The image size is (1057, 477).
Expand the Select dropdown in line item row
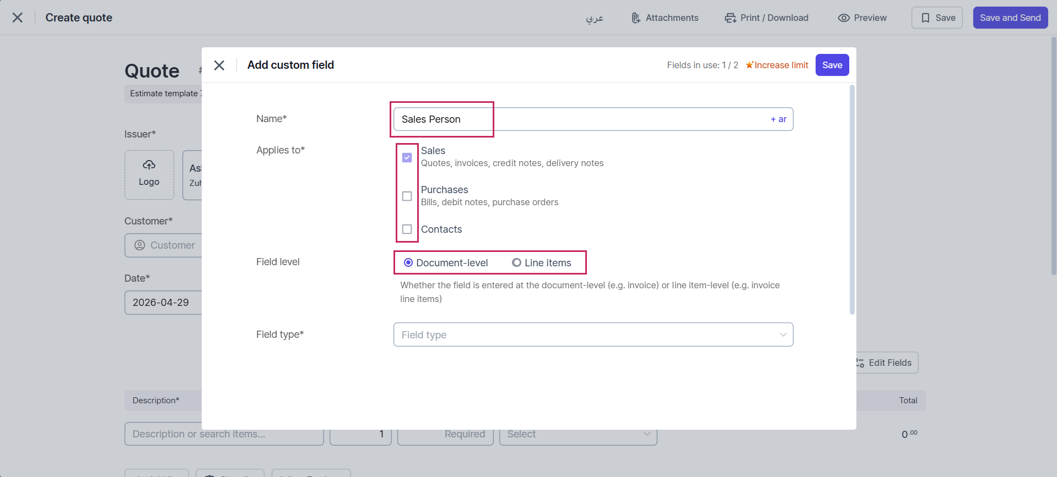[578, 434]
